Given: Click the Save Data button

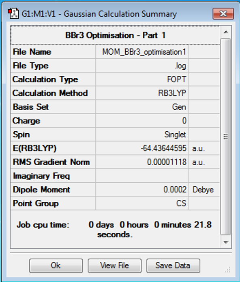Looking at the screenshot, I should (x=173, y=265).
